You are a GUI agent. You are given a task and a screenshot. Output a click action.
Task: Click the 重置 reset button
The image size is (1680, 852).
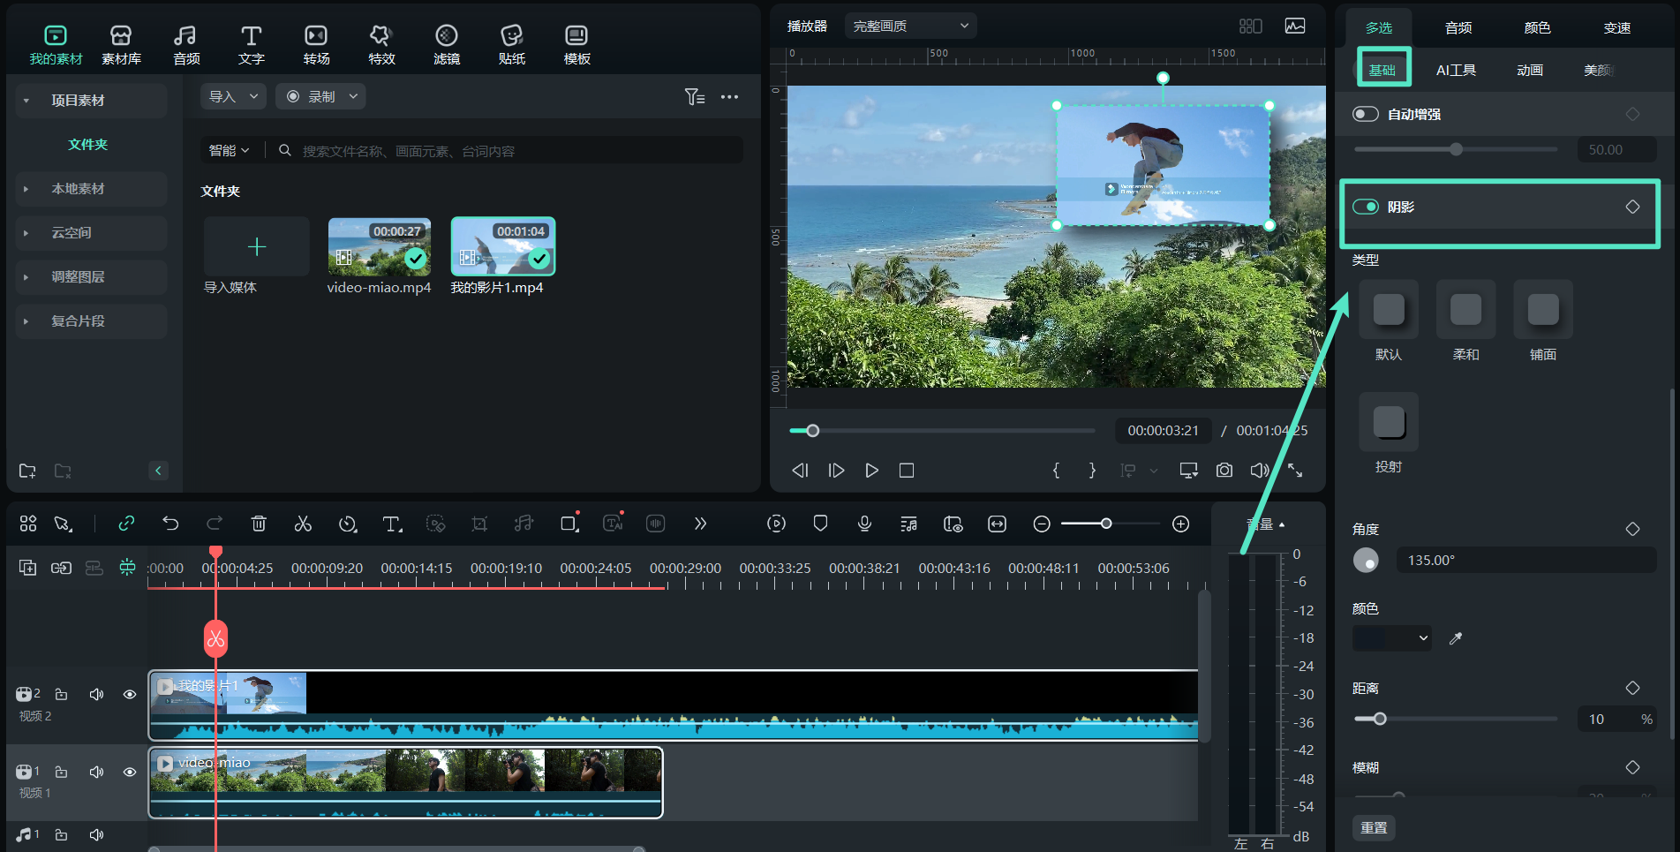tap(1374, 827)
